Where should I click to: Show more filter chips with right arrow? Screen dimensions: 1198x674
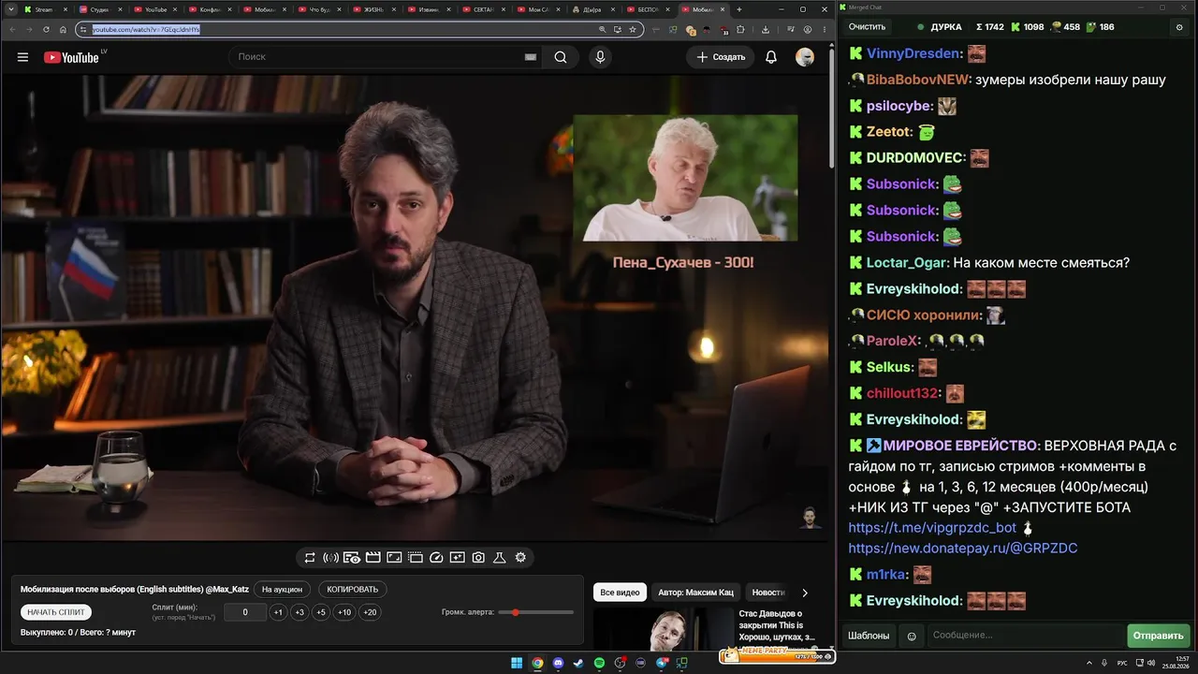(805, 593)
